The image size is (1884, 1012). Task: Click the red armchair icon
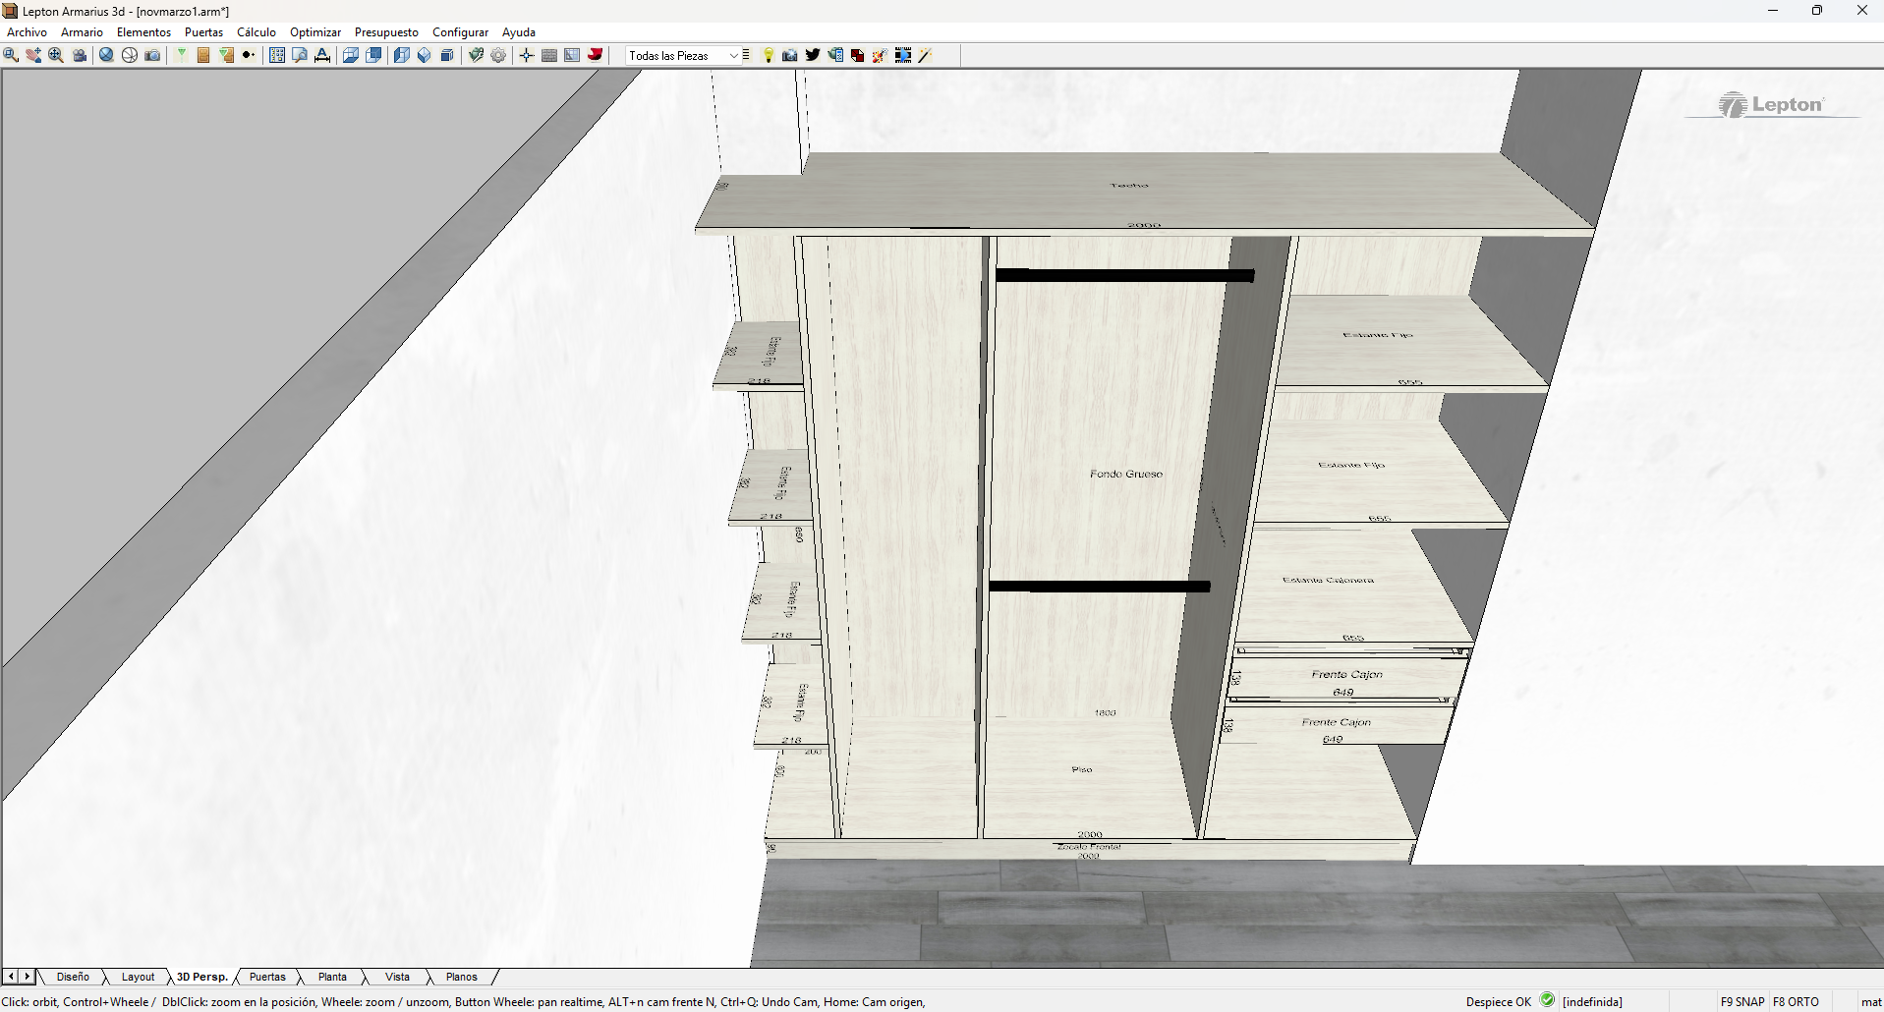(595, 55)
